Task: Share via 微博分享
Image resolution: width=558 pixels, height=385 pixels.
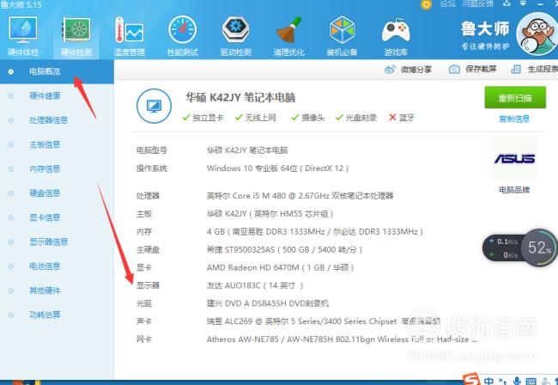Action: point(408,70)
